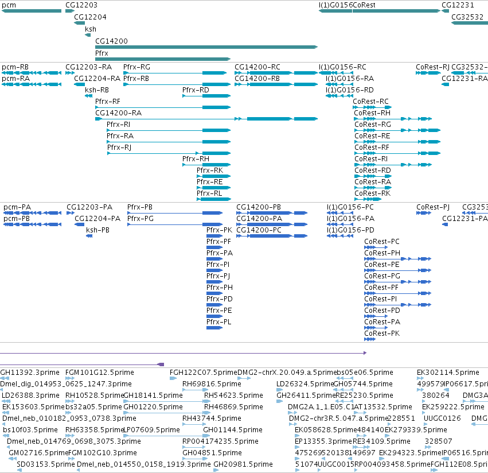Select the purple block-ended feature line
Screen dimensions: 488x473
point(82,365)
